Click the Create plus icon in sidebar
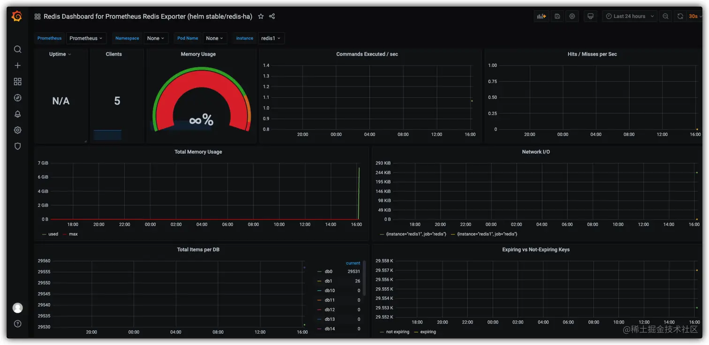This screenshot has height=345, width=709. (x=17, y=66)
